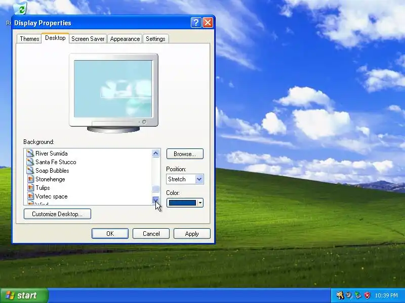405x303 pixels.
Task: Click the Vortec space image icon
Action: (x=30, y=196)
